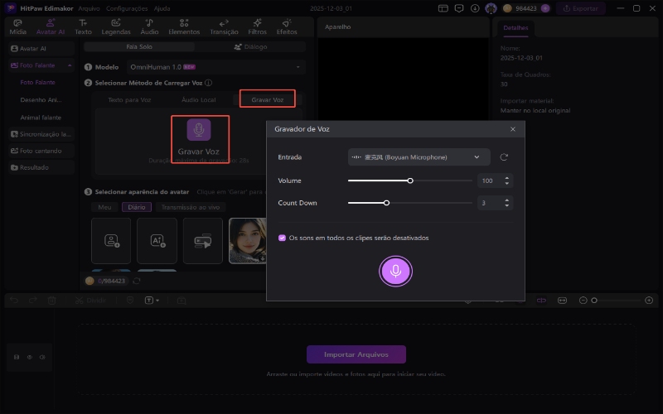Image resolution: width=663 pixels, height=414 pixels.
Task: Click the large Gravar Voz microphone icon
Action: [199, 130]
